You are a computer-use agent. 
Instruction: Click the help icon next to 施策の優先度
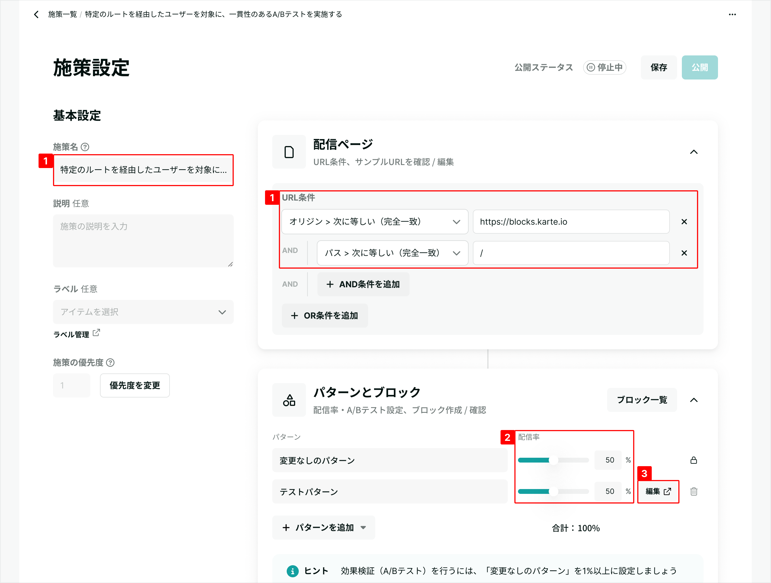[110, 362]
